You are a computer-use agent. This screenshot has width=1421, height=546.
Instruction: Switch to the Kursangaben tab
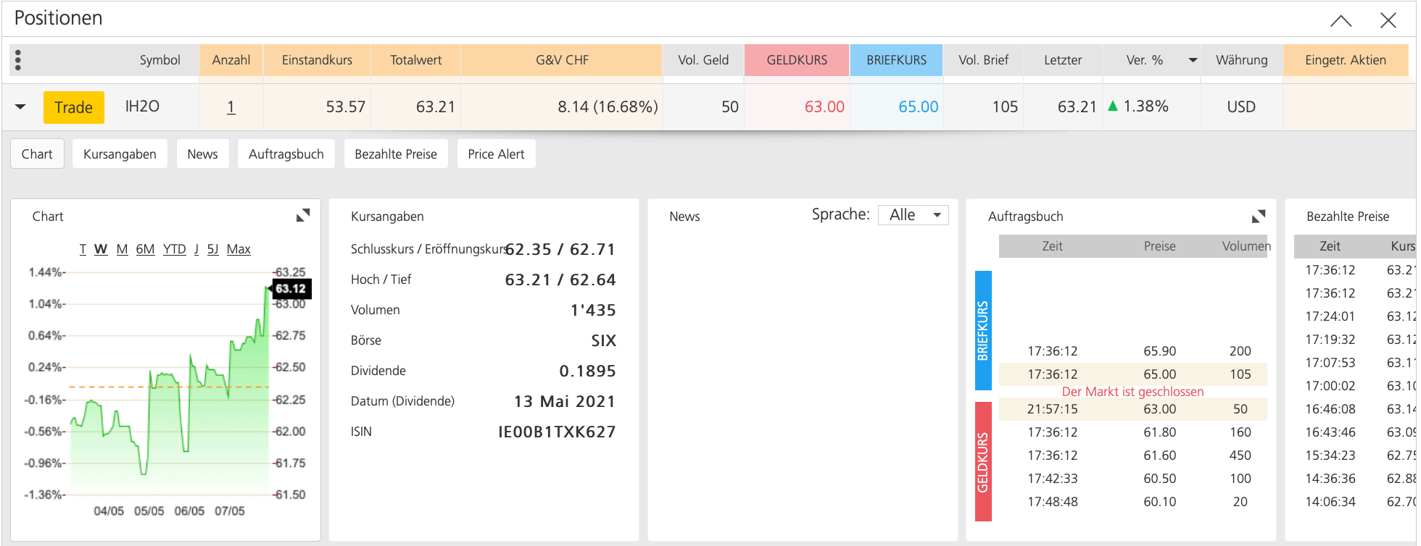[120, 154]
